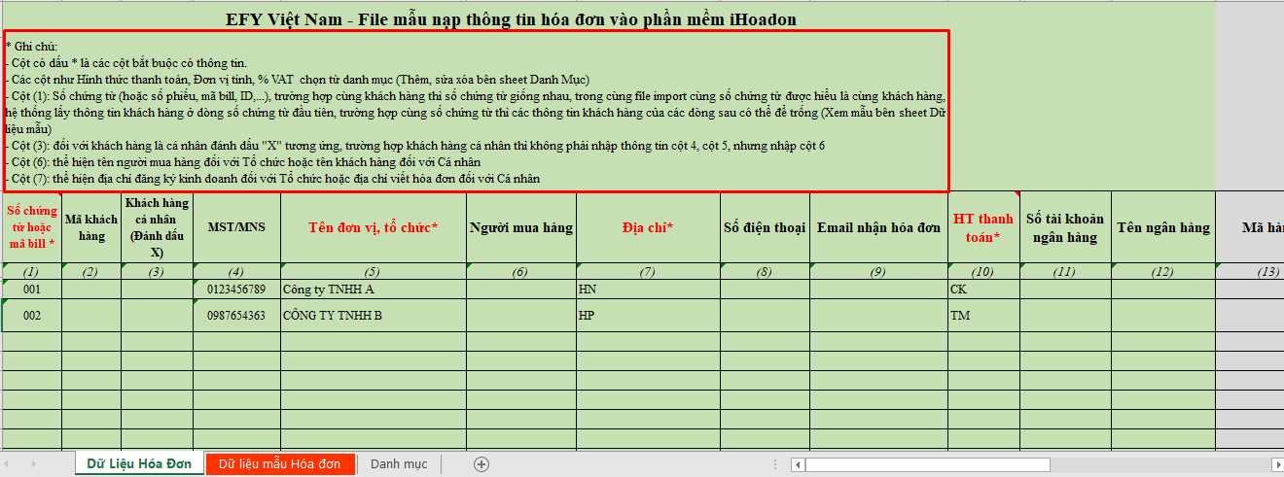Select the column number '(10)' cell
The width and height of the screenshot is (1284, 477).
[x=983, y=271]
